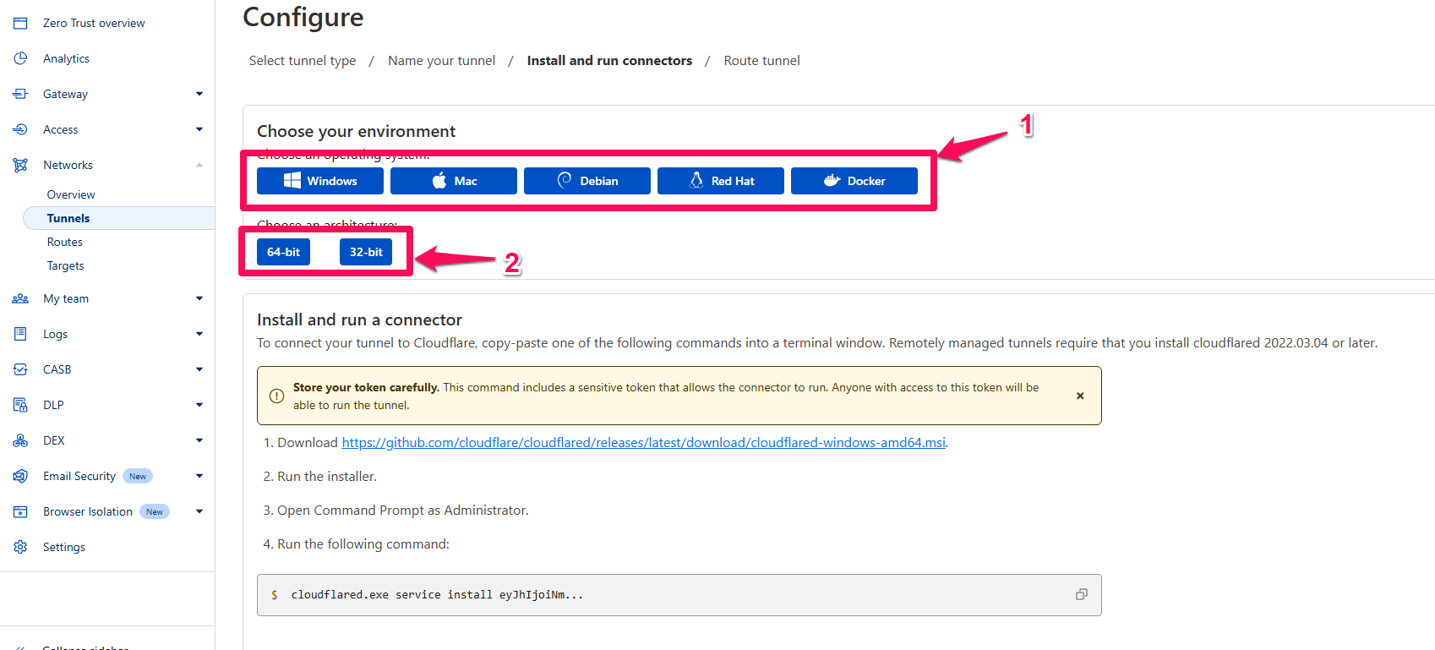The height and width of the screenshot is (650, 1435).
Task: Click the Access sidebar icon
Action: 20,129
